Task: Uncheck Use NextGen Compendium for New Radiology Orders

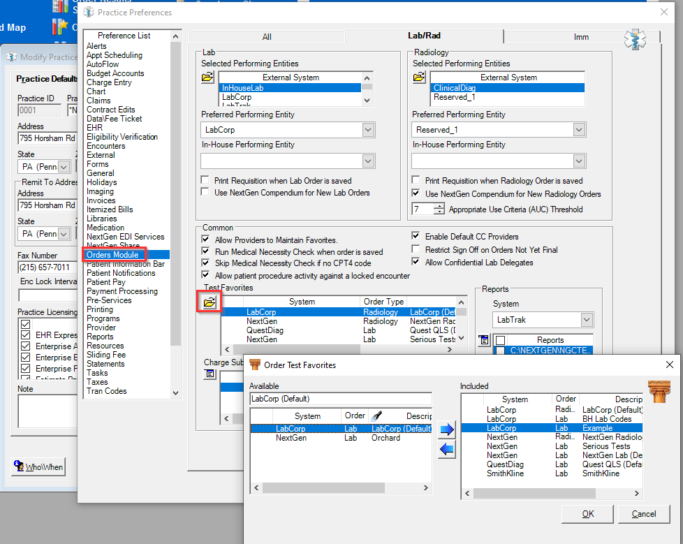Action: click(416, 193)
